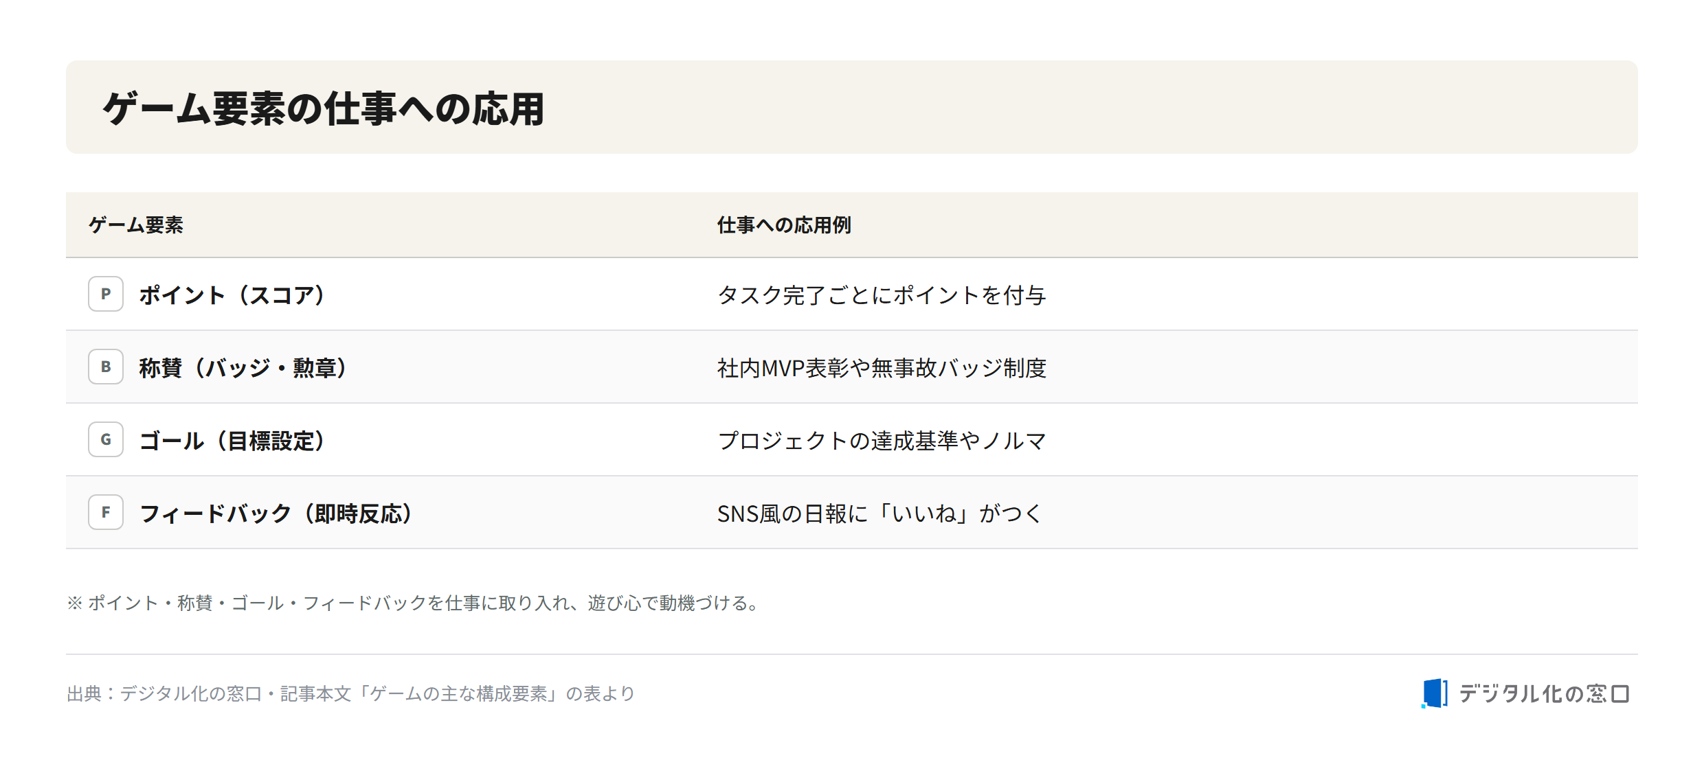Click タスク完了ごとにポイントを付与 cell text
This screenshot has width=1704, height=773.
pyautogui.click(x=882, y=295)
